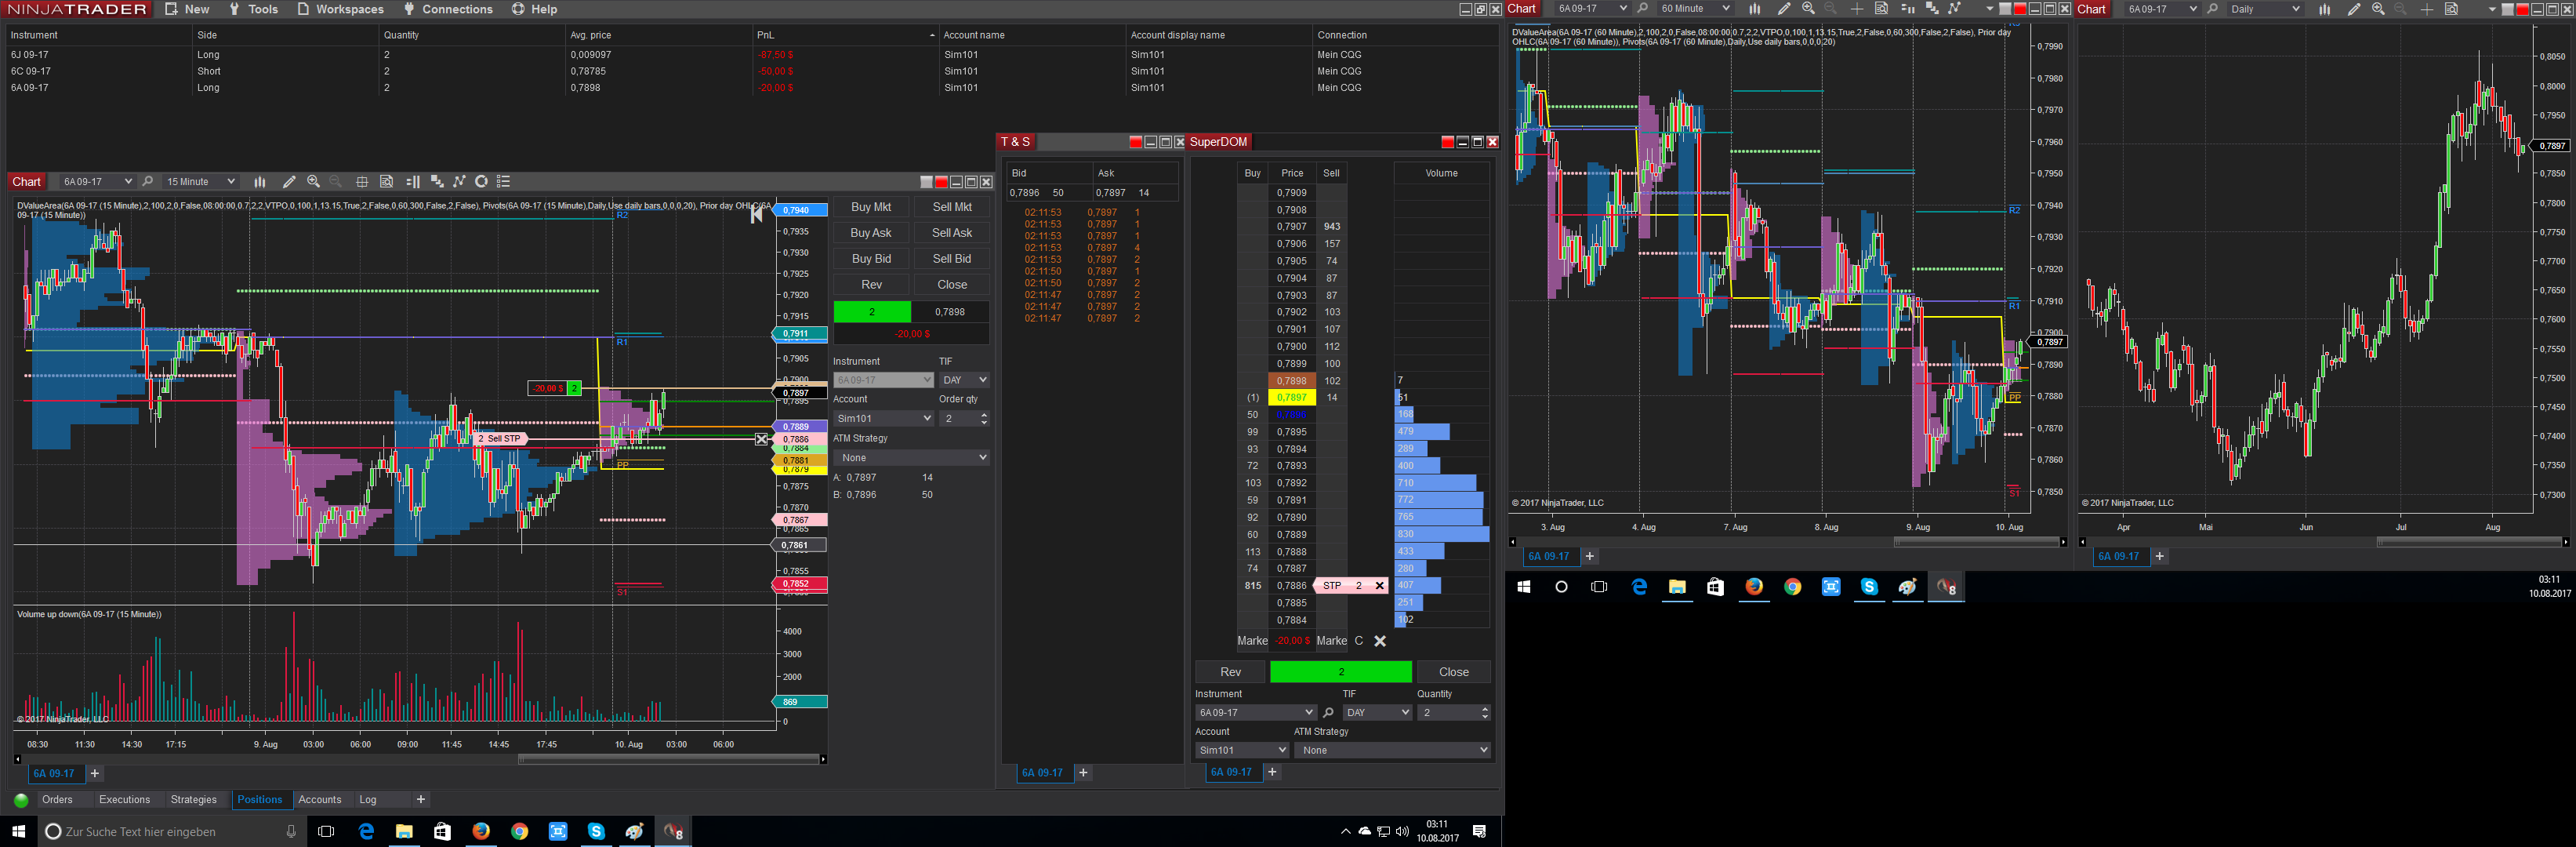Viewport: 2576px width, 847px height.
Task: Click the Windows search box
Action: [171, 831]
